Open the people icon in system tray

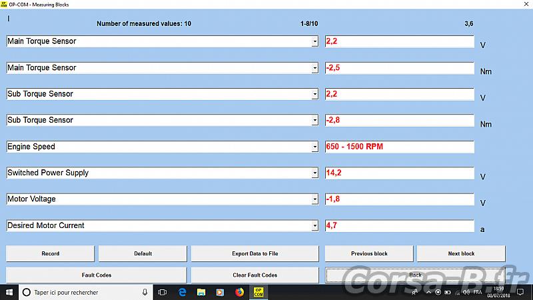coord(414,292)
